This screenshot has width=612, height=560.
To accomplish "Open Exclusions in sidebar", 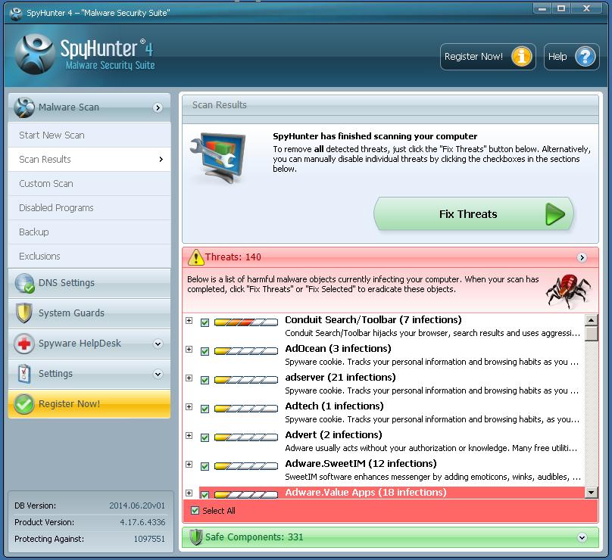I will tap(89, 257).
